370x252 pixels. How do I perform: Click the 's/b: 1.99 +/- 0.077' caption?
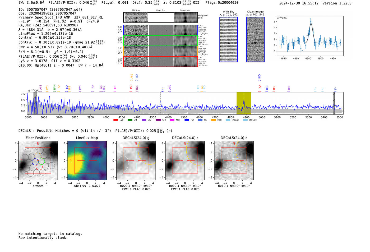click(87, 186)
